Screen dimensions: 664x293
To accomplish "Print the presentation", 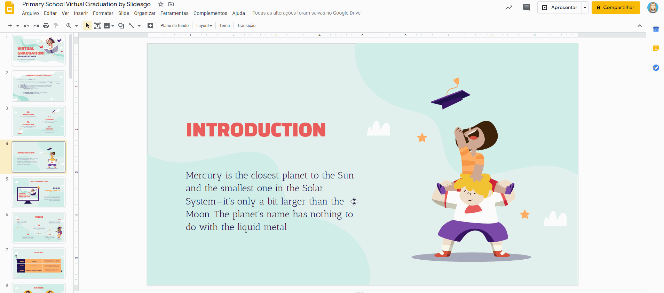I will tap(46, 26).
